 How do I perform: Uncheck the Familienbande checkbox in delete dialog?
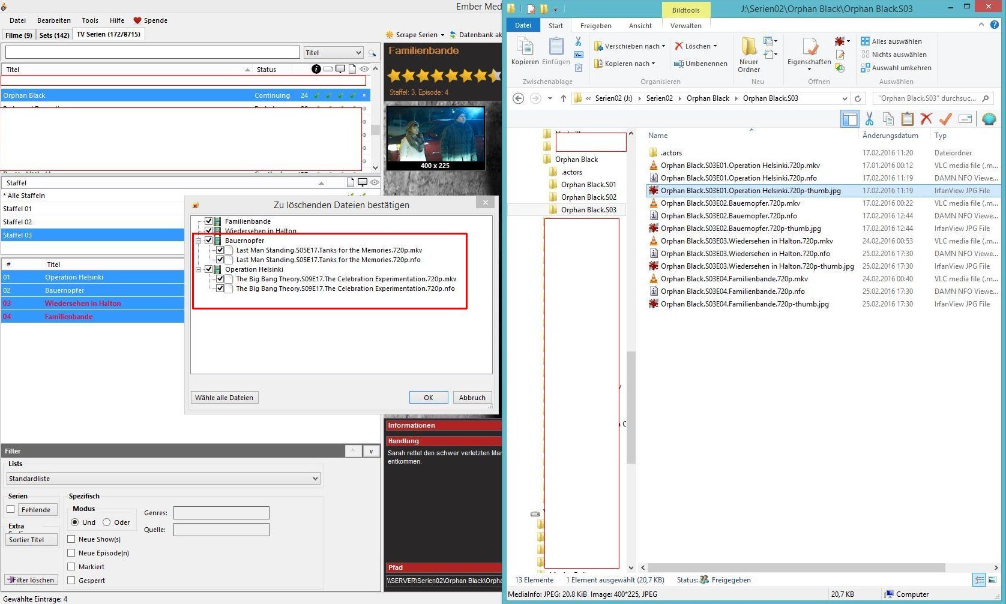pos(208,221)
